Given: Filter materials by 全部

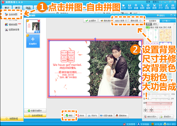Looking at the screenshot, I should click(x=148, y=27).
